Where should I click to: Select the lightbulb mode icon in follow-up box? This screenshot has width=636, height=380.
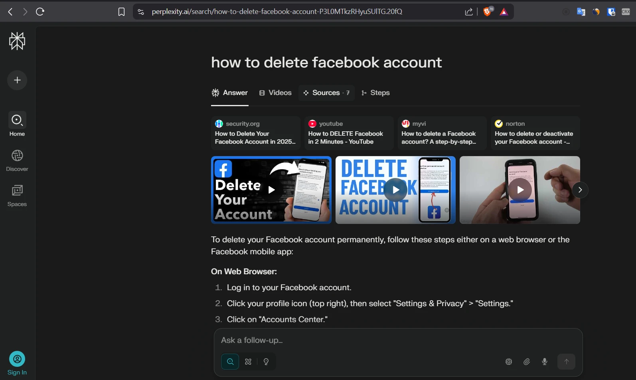[x=266, y=362]
